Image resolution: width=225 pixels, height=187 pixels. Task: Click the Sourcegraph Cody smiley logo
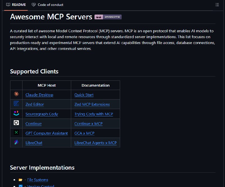(x=16, y=113)
